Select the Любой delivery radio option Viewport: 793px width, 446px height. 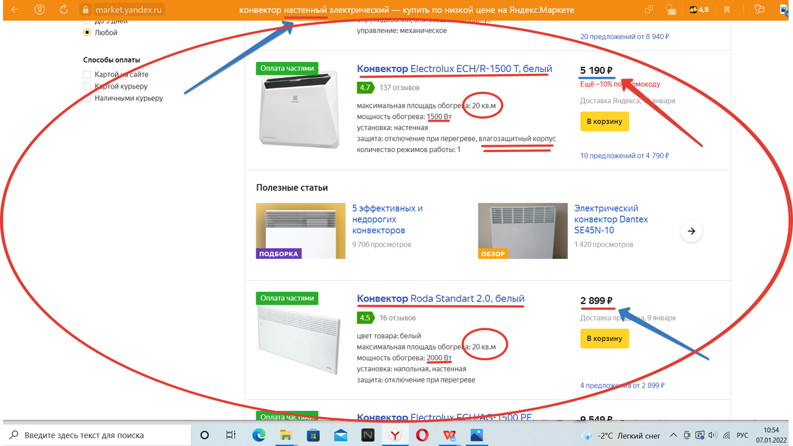point(87,32)
